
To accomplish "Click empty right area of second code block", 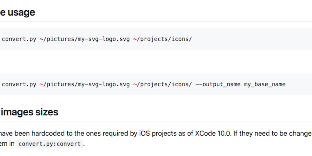I will coord(300,84).
